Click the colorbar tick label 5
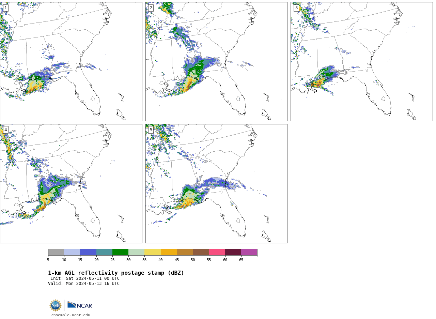 coord(48,260)
